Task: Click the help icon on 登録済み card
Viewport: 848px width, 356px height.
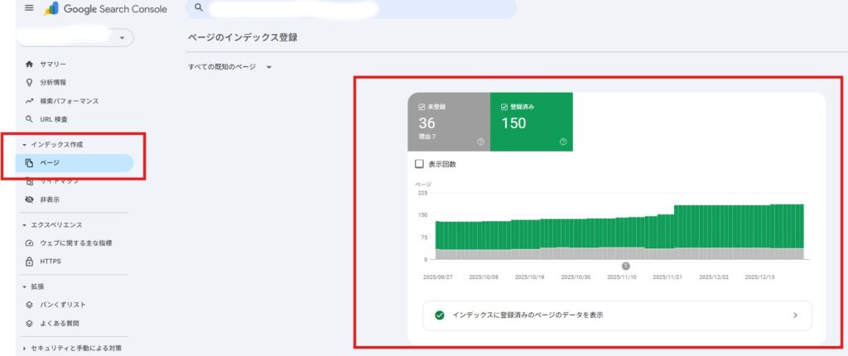Action: (563, 142)
